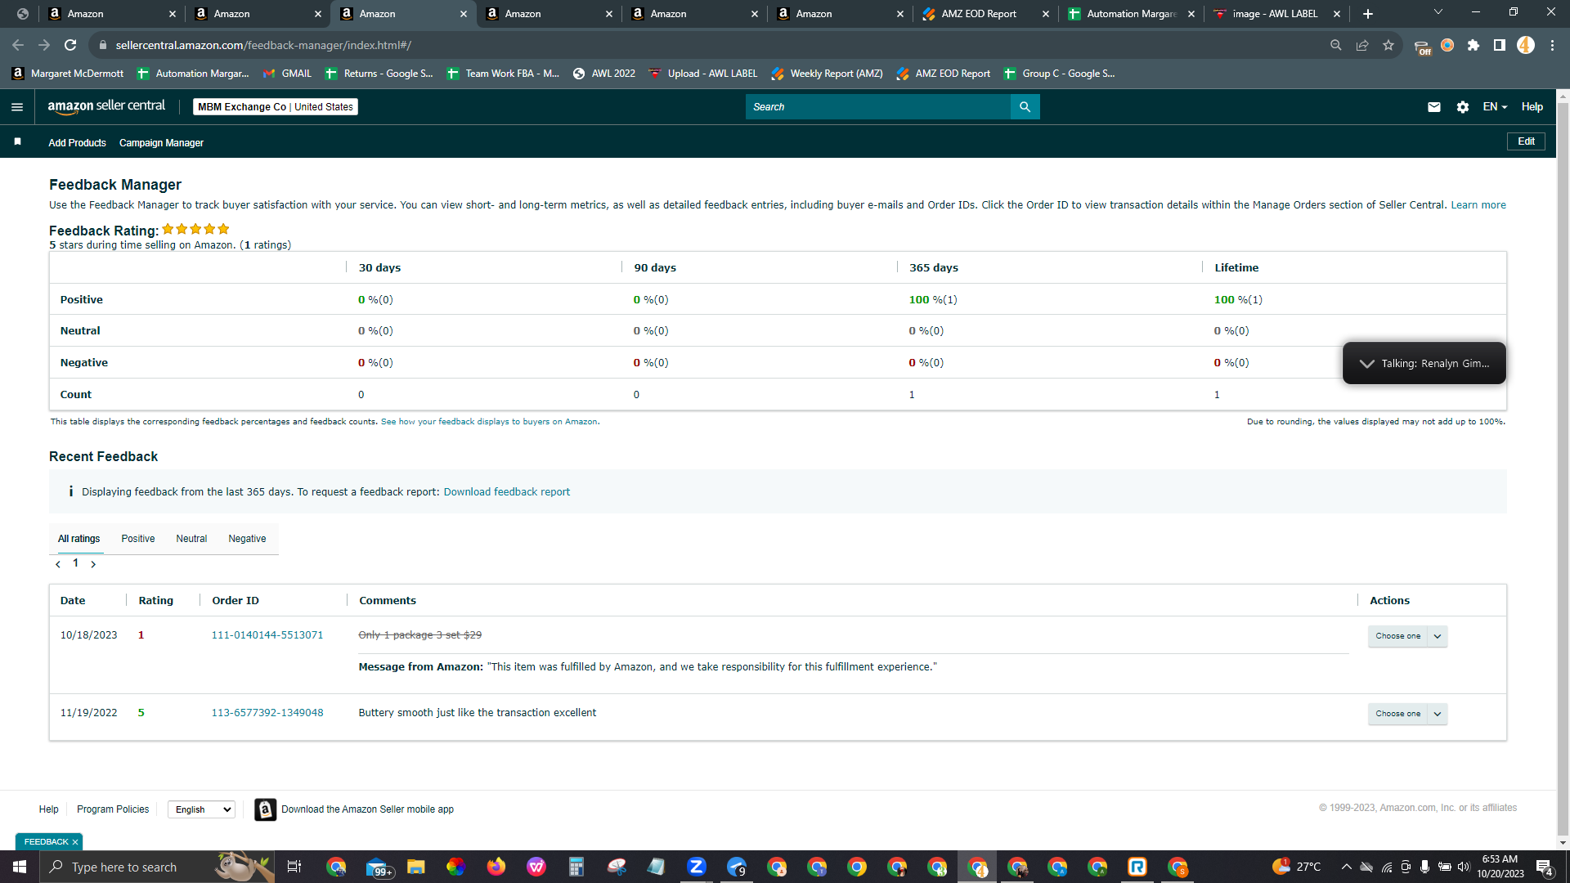The width and height of the screenshot is (1570, 883).
Task: Choose one action for 11/19/2022 feedback
Action: (x=1398, y=714)
